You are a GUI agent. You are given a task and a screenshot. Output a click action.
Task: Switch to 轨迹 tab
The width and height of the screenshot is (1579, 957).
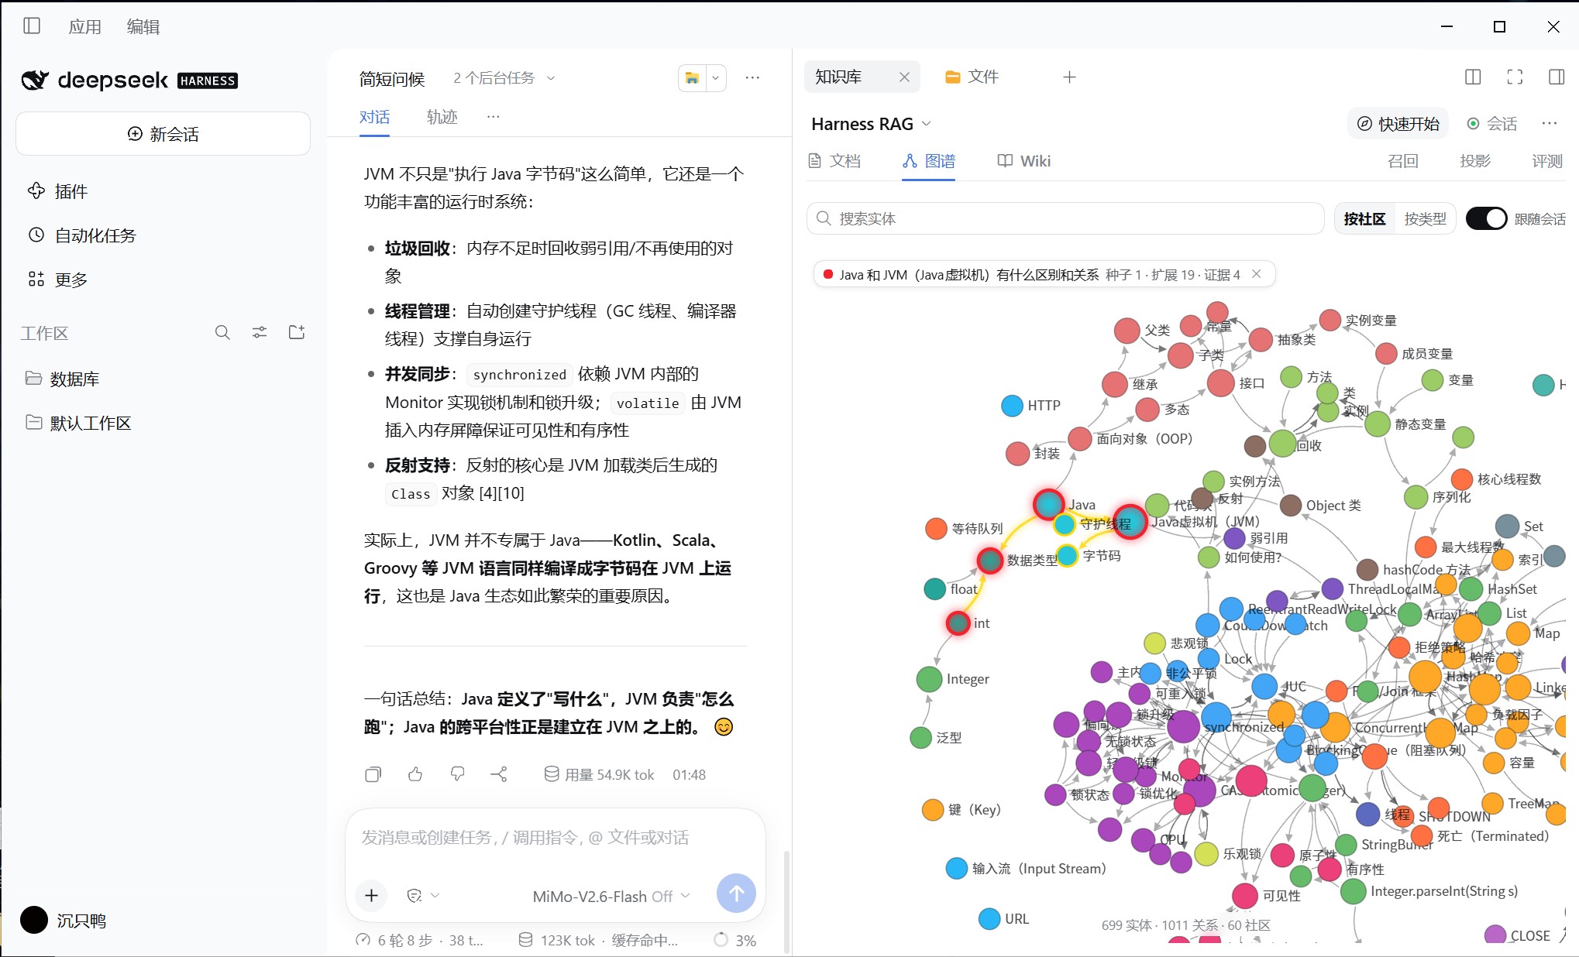pyautogui.click(x=442, y=116)
